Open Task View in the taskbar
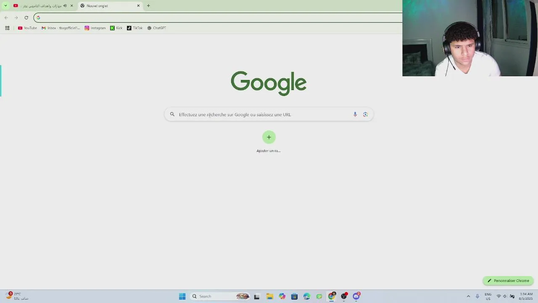Image resolution: width=538 pixels, height=303 pixels. [257, 297]
